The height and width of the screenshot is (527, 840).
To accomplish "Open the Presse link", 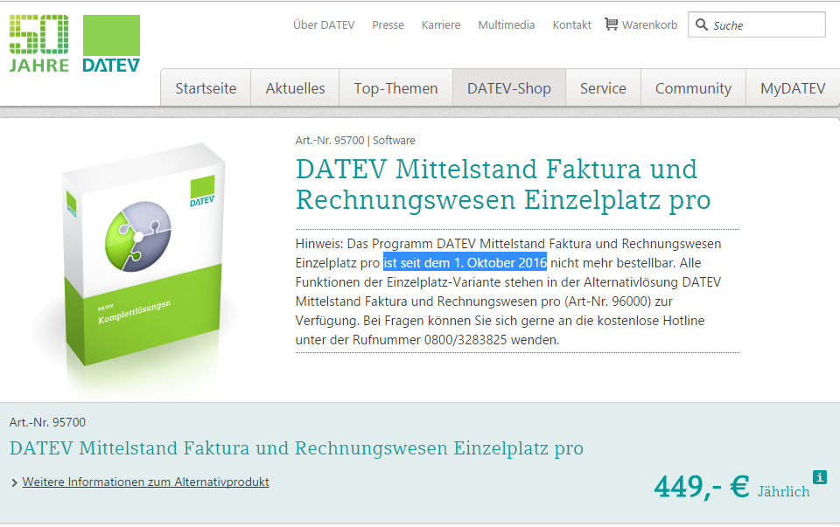I will click(x=388, y=25).
